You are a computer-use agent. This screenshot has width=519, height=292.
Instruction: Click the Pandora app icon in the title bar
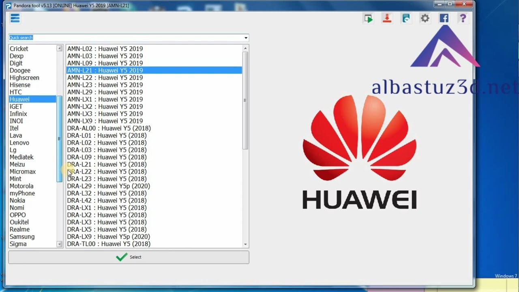tap(8, 6)
